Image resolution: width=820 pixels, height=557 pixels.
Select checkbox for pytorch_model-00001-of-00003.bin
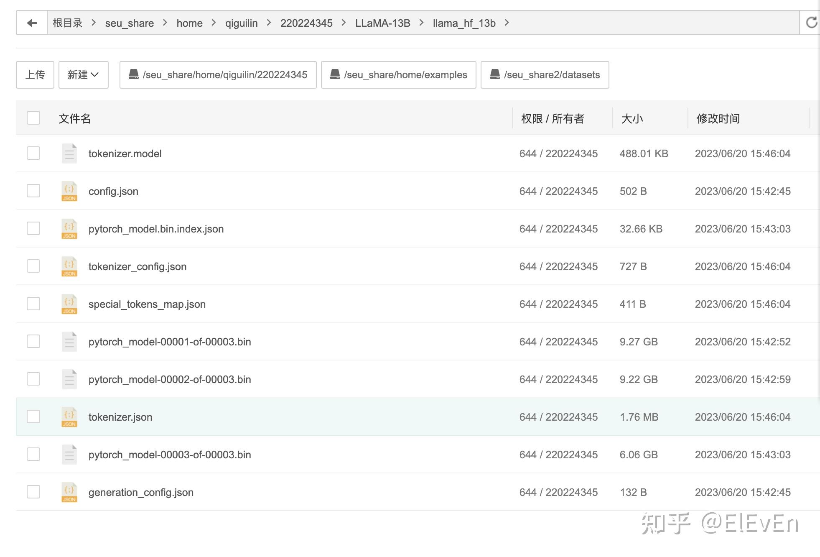click(x=33, y=342)
